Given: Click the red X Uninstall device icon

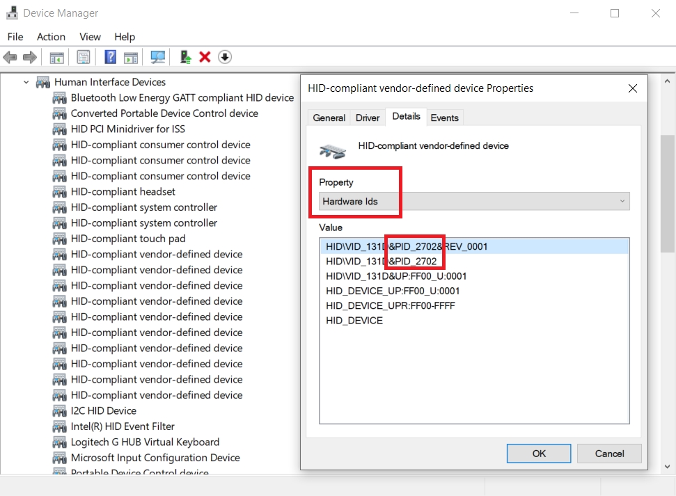Looking at the screenshot, I should point(205,57).
